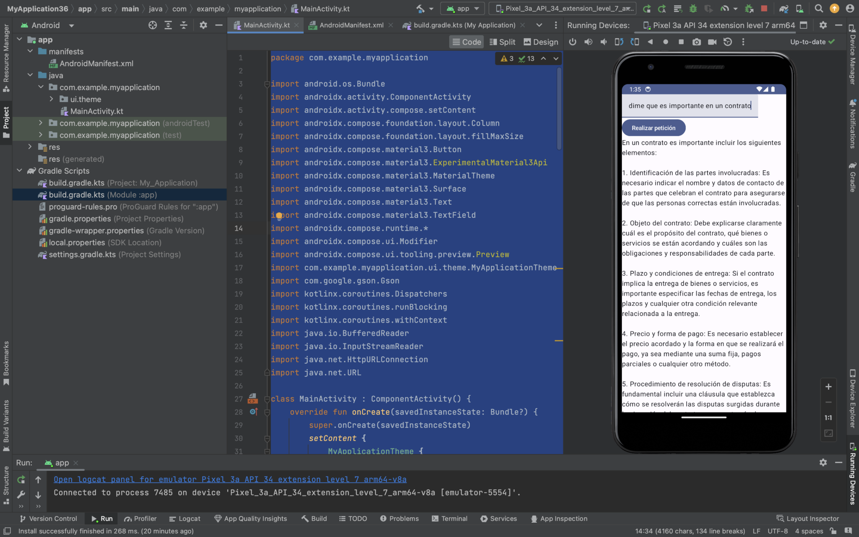Click the emulator power button icon
The width and height of the screenshot is (859, 537).
(573, 42)
